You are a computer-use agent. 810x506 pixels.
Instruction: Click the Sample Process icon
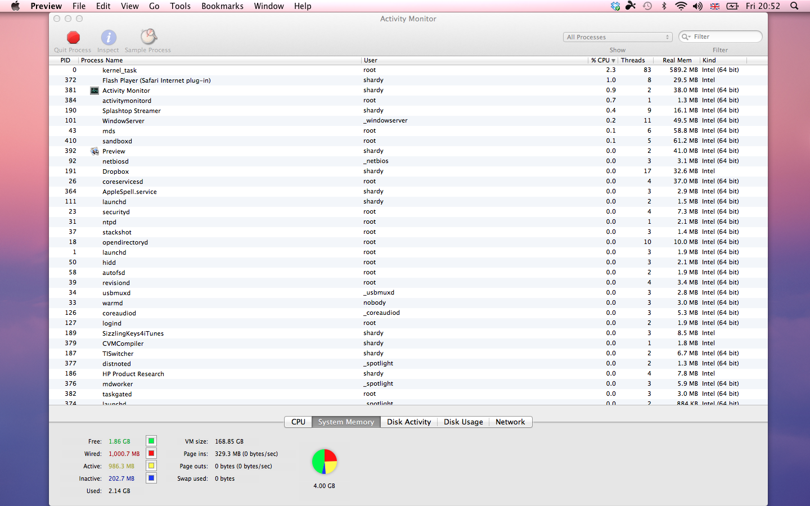[148, 37]
